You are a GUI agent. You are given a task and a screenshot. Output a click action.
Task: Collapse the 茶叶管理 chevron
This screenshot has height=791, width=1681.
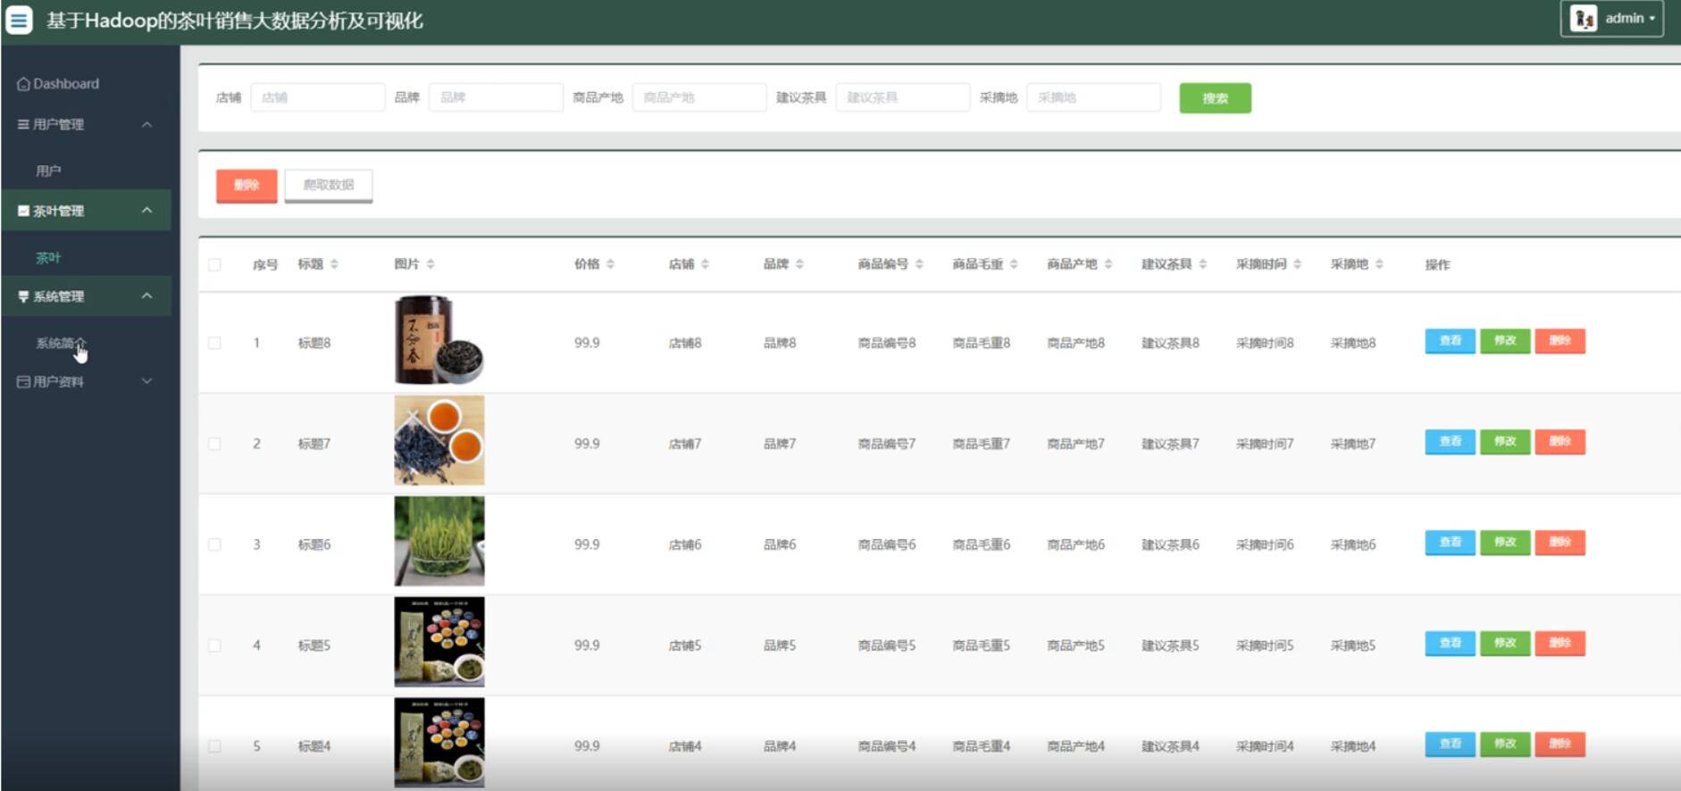pyautogui.click(x=147, y=211)
